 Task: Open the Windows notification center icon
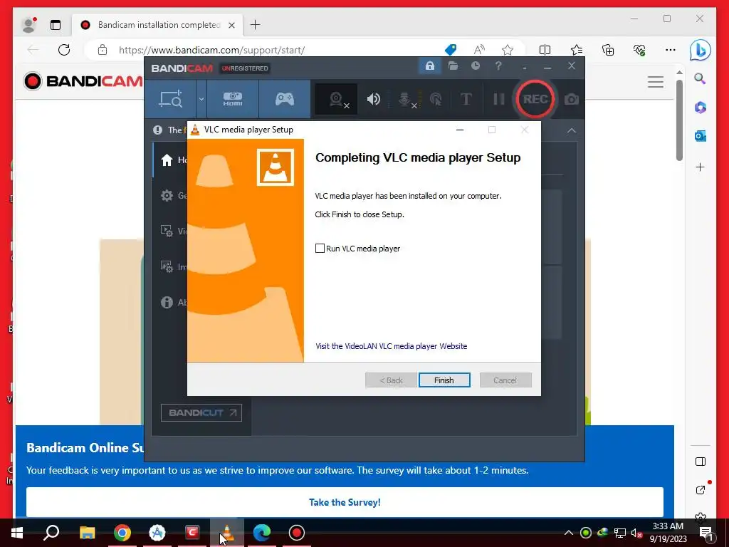[x=706, y=533]
